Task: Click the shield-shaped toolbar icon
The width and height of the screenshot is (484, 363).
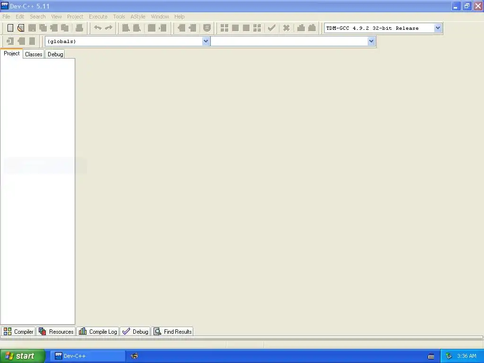Action: 207,28
